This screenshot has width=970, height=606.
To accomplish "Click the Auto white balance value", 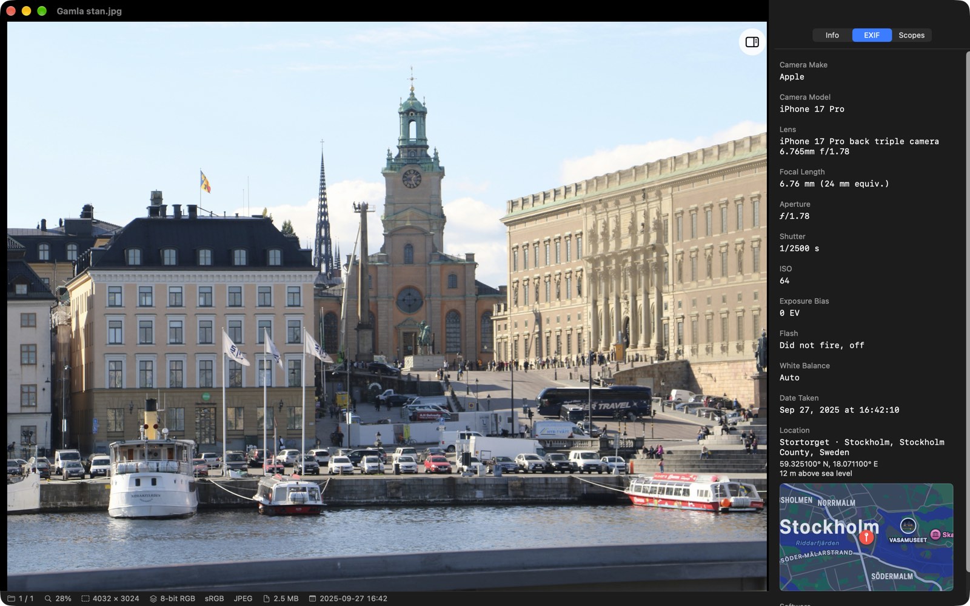I will [x=789, y=378].
